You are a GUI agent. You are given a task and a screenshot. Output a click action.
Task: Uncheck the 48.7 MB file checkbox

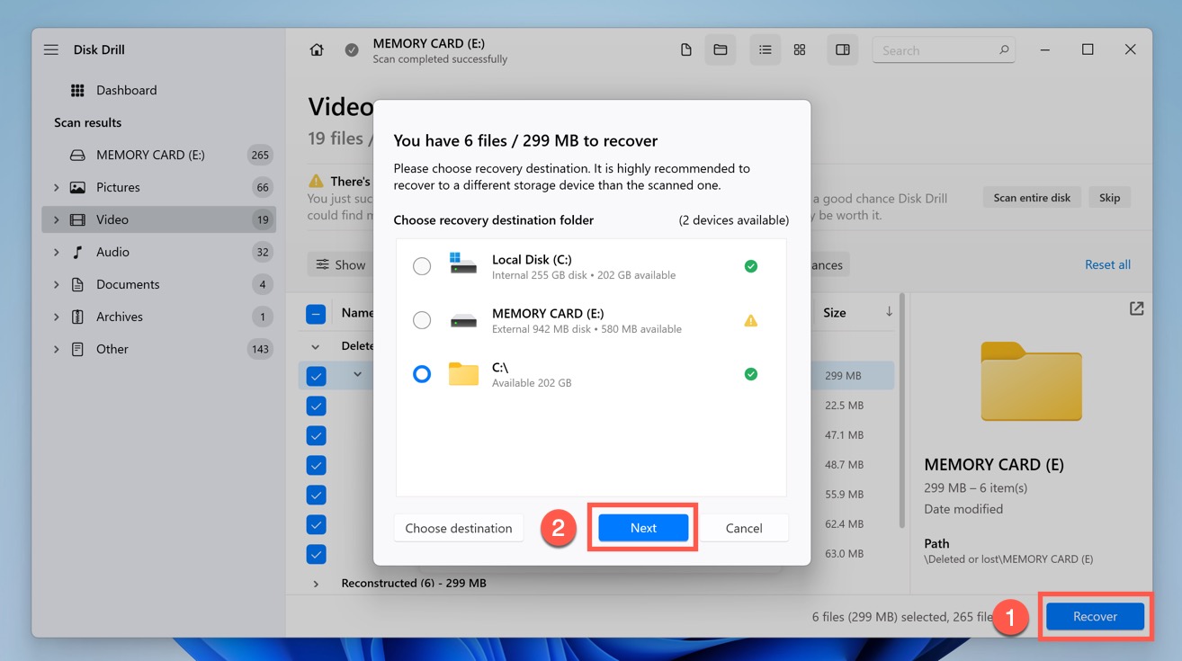(316, 465)
